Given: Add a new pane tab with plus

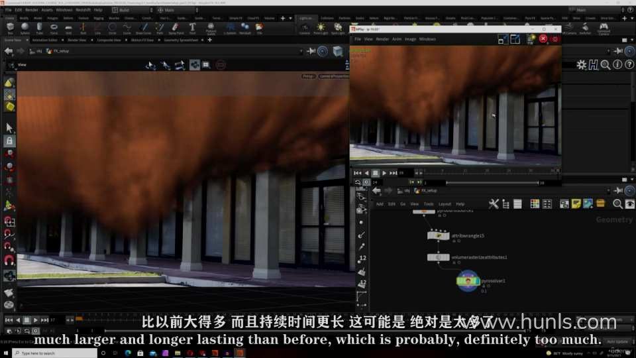Looking at the screenshot, I should click(210, 40).
